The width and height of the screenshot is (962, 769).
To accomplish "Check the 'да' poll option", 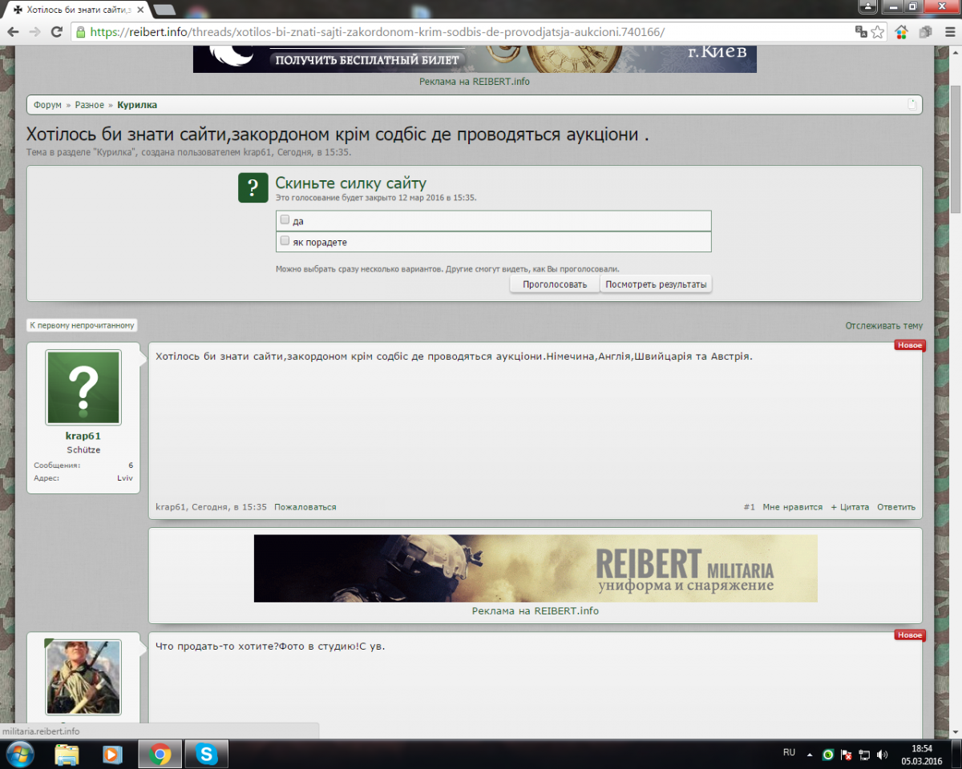I will coord(285,219).
